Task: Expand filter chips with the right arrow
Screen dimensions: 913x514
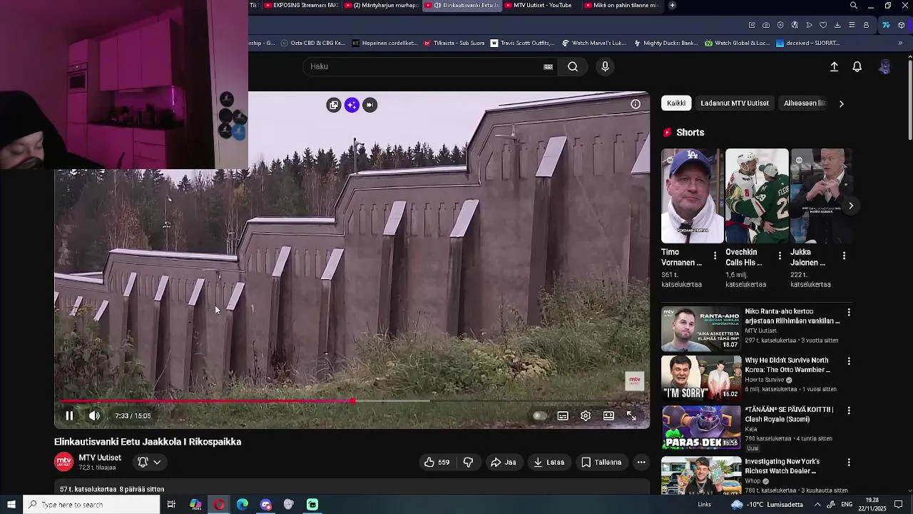Action: tap(841, 104)
